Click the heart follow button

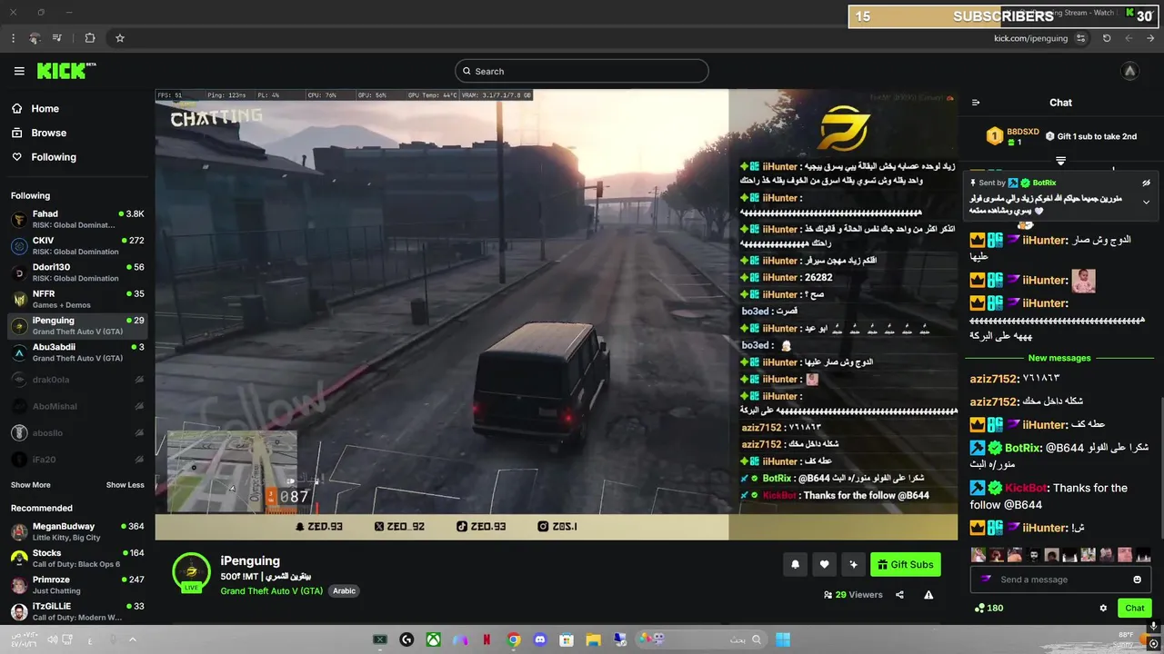824,564
